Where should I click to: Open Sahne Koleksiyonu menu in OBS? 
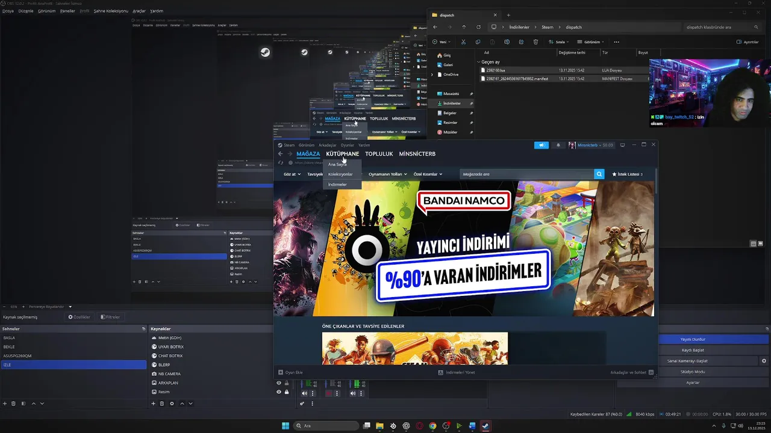(111, 11)
